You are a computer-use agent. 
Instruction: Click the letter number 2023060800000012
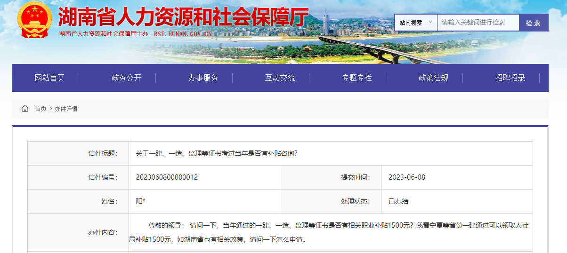(x=167, y=177)
